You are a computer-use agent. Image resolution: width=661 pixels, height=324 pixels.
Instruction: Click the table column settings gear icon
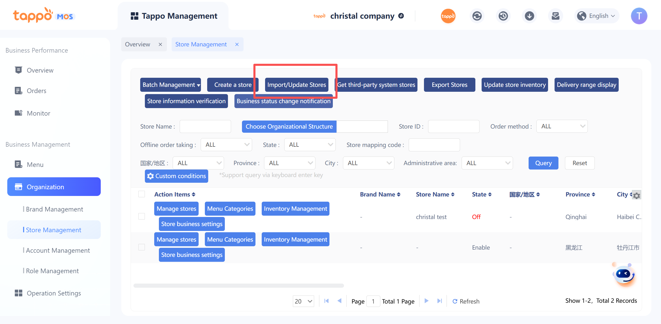point(637,195)
